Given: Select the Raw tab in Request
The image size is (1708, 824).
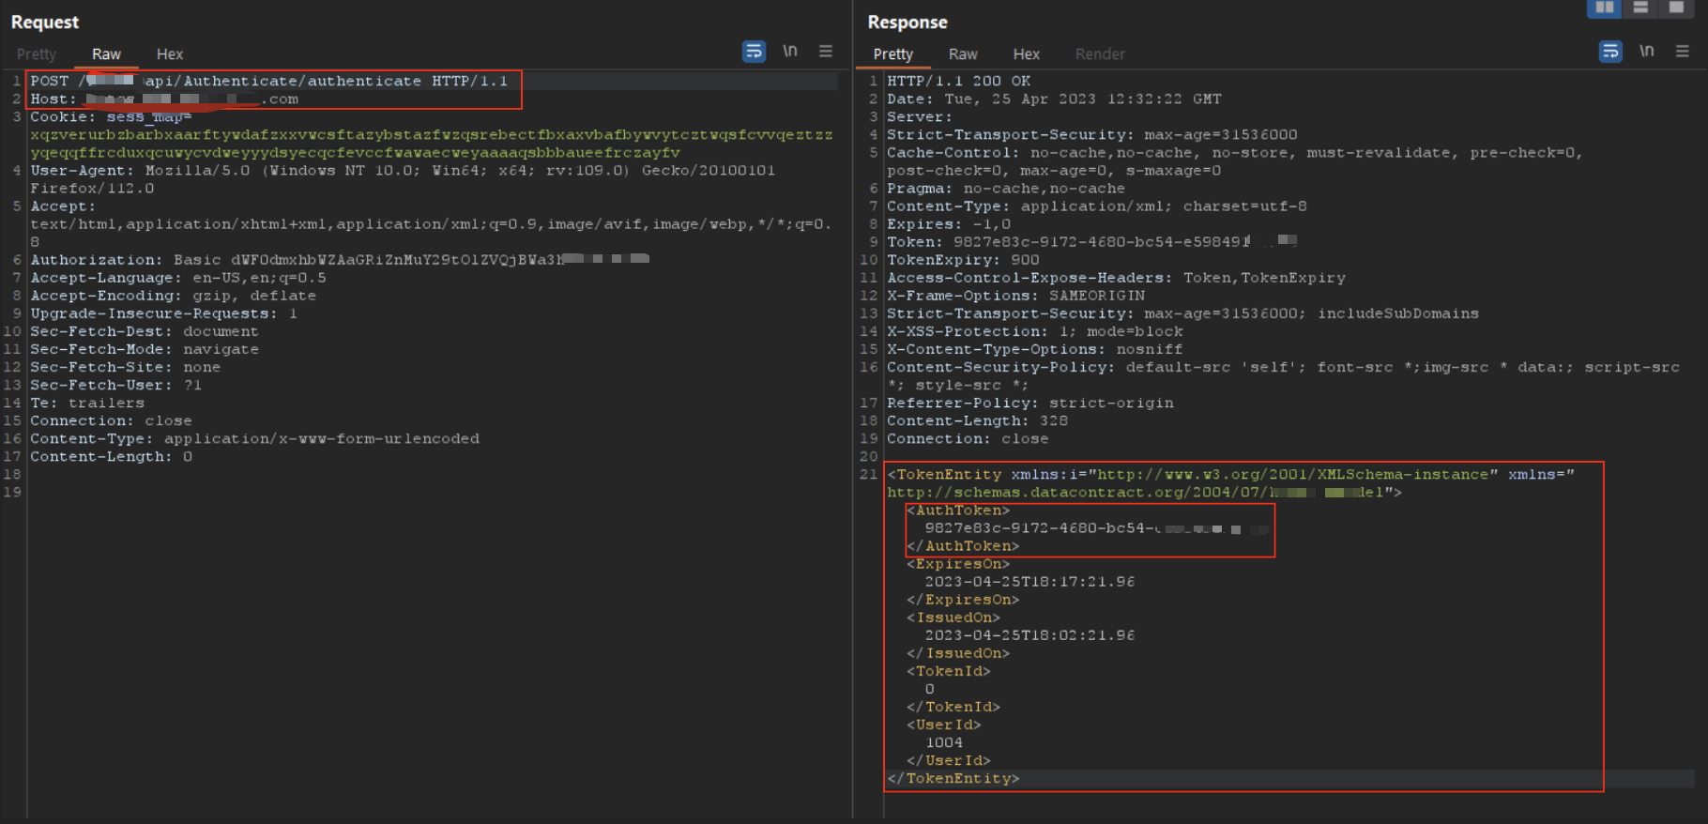Looking at the screenshot, I should (106, 54).
